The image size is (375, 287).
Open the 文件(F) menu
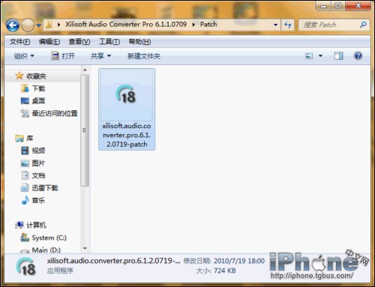pyautogui.click(x=20, y=42)
